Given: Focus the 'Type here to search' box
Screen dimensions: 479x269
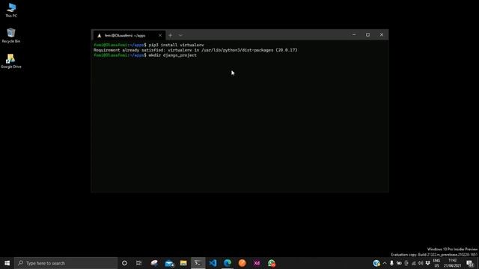Looking at the screenshot, I should (66, 263).
